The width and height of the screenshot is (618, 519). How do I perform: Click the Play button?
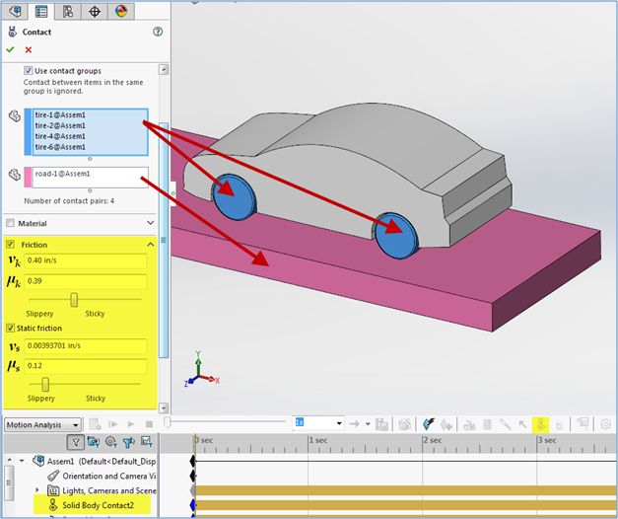click(131, 424)
